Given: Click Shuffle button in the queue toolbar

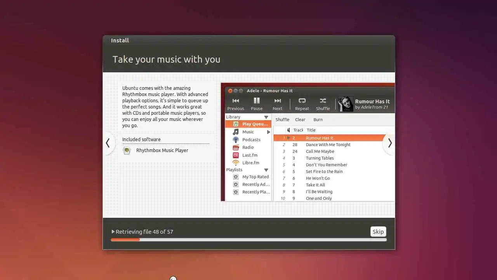Looking at the screenshot, I should 282,120.
